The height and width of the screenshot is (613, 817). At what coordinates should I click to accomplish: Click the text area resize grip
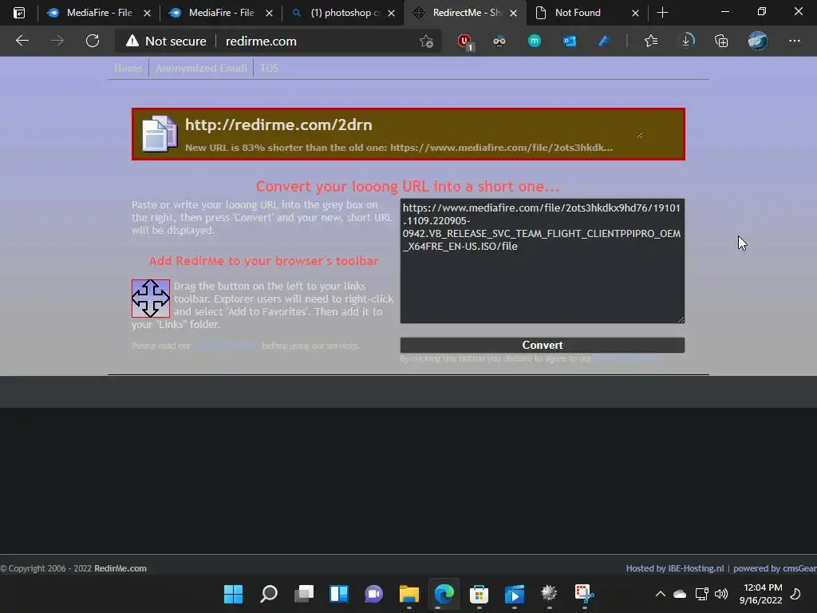pyautogui.click(x=681, y=319)
